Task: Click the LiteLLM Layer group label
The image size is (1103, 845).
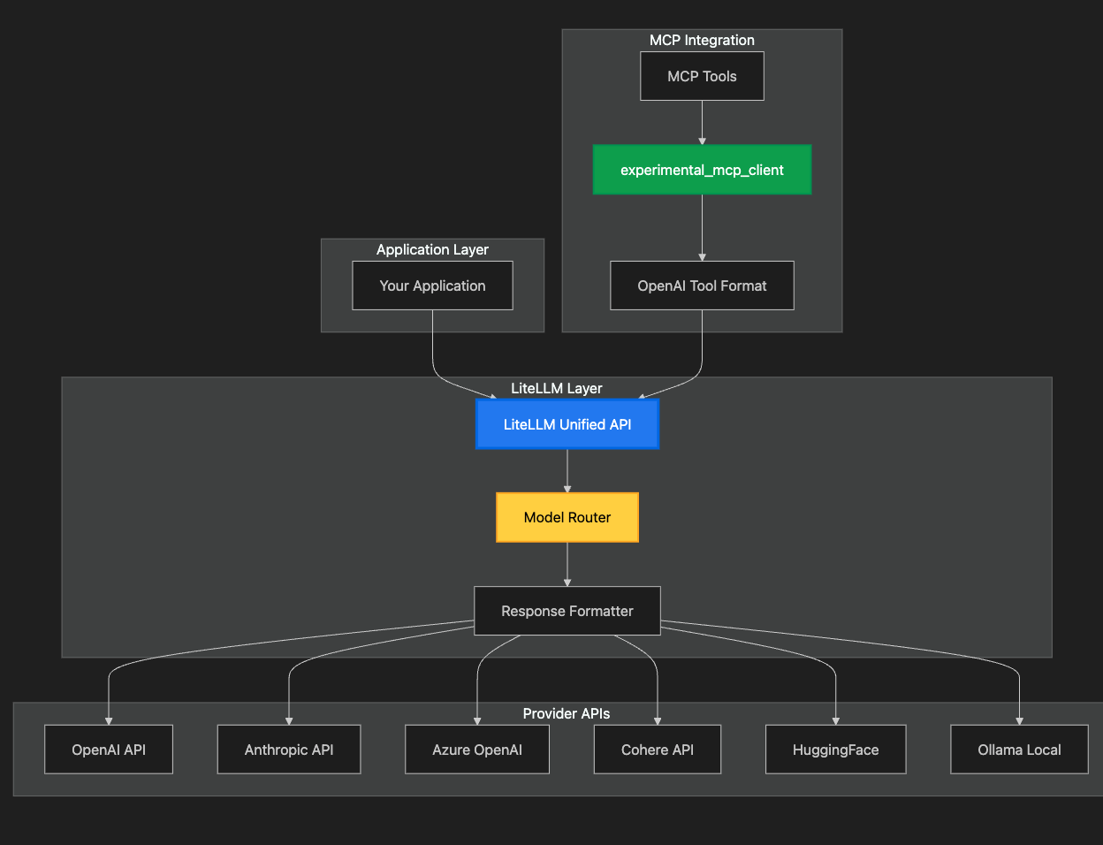Action: 557,388
